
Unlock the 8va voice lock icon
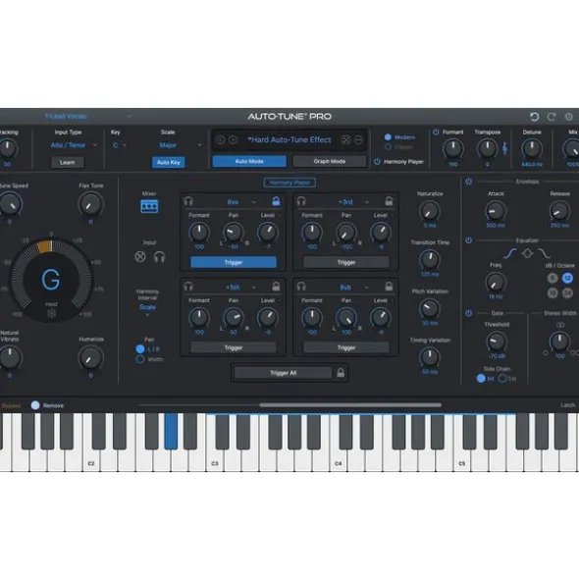(276, 201)
